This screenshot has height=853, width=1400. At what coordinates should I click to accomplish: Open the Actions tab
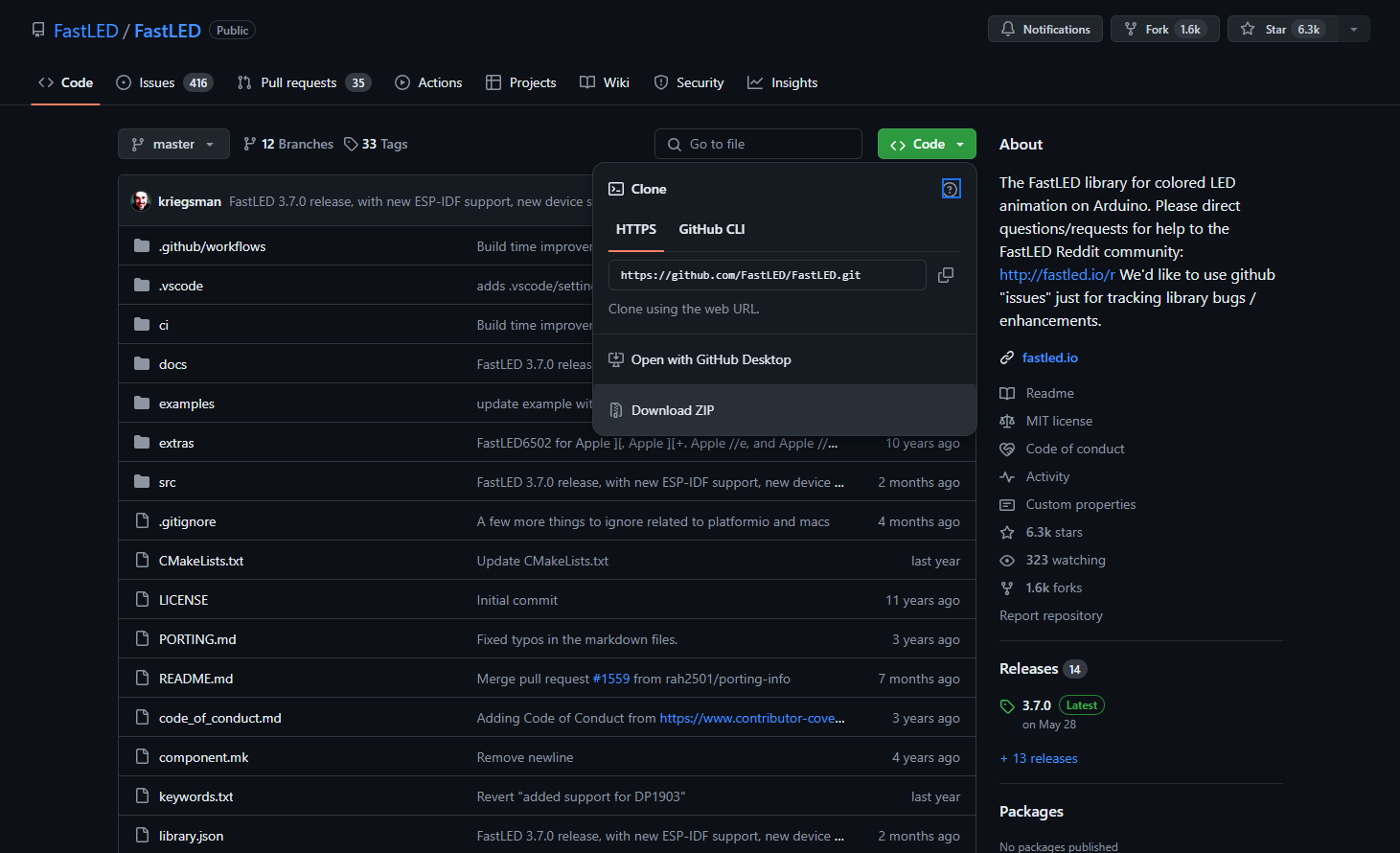click(x=428, y=82)
